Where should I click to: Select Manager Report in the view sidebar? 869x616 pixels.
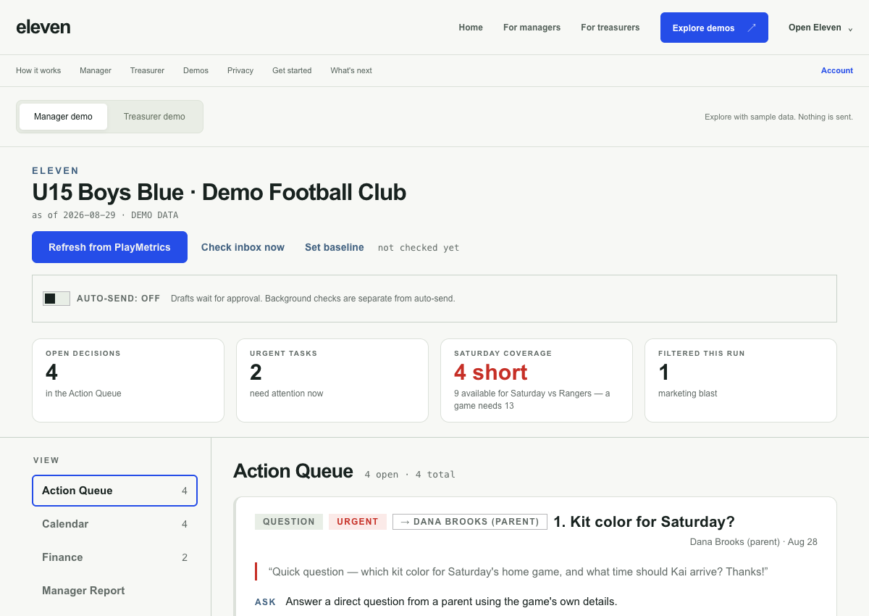tap(114, 591)
